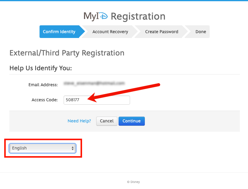The height and width of the screenshot is (189, 248).
Task: Select the Done step
Action: click(201, 32)
